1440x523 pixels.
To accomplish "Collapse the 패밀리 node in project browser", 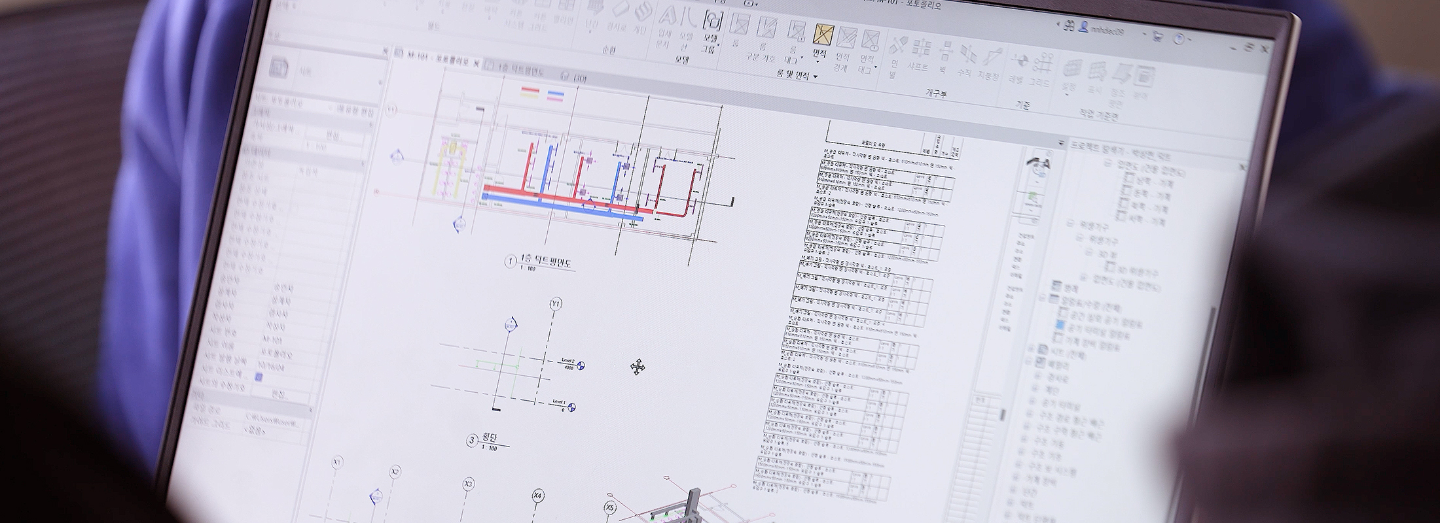I will [x=1029, y=361].
